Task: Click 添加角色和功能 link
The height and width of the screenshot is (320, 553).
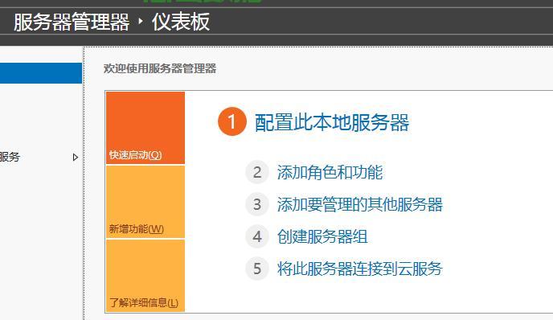Action: coord(330,173)
